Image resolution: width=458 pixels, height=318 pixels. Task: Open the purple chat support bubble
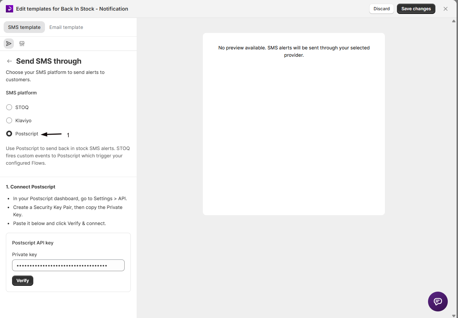(x=438, y=302)
